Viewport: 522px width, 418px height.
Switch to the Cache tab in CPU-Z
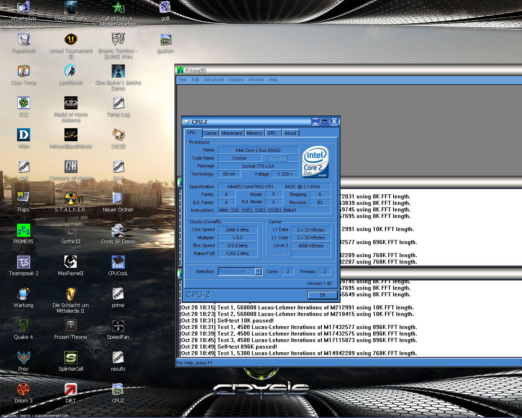click(x=210, y=133)
